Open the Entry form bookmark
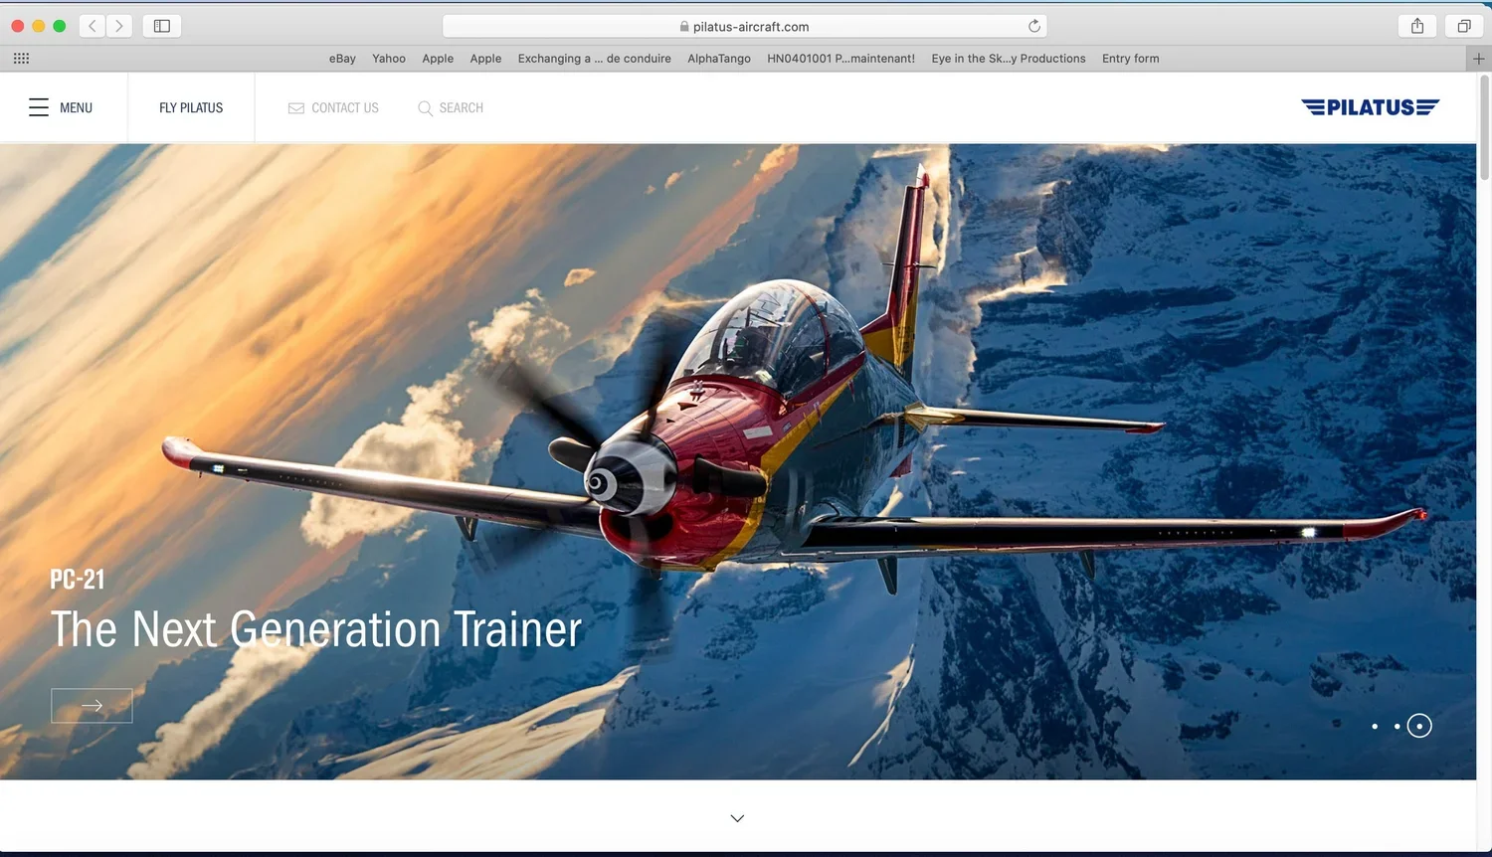The width and height of the screenshot is (1492, 857). click(x=1130, y=59)
